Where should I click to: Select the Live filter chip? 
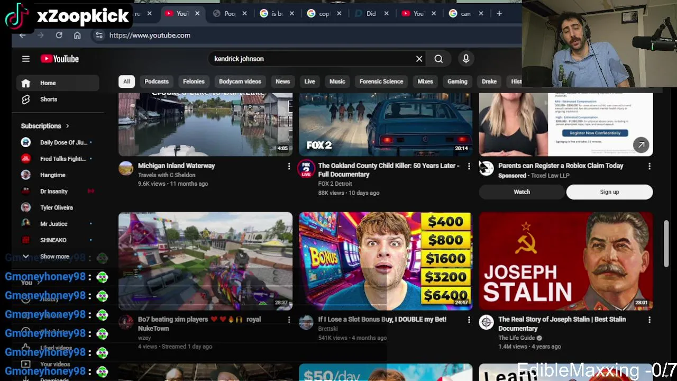click(309, 81)
